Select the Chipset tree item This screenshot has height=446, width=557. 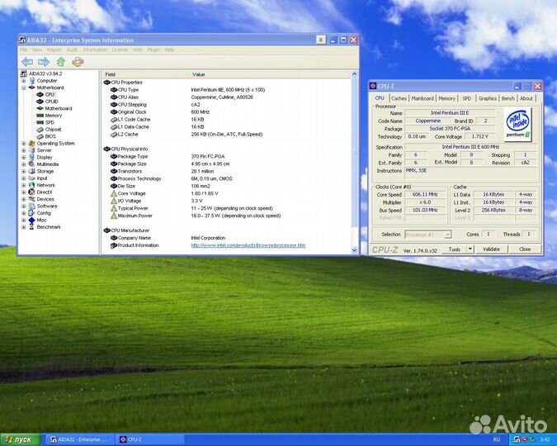pos(53,130)
